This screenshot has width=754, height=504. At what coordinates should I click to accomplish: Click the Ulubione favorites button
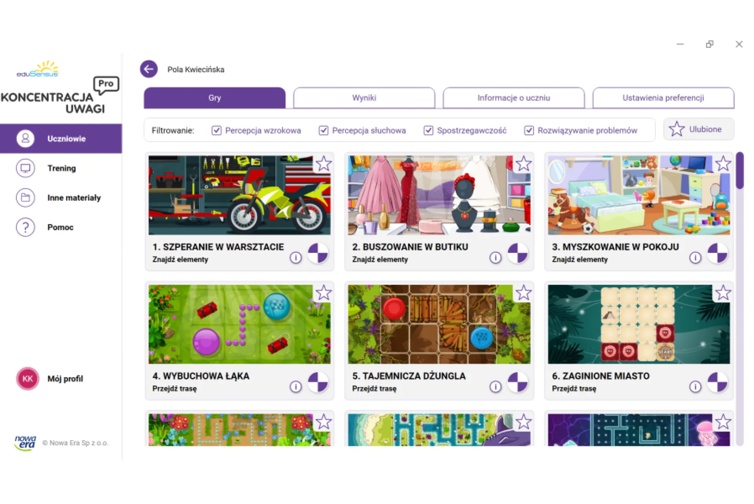point(698,129)
